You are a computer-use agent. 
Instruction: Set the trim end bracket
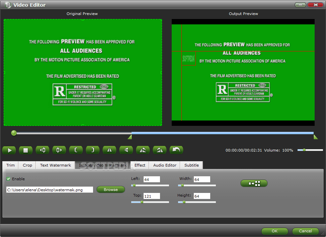tap(93, 150)
